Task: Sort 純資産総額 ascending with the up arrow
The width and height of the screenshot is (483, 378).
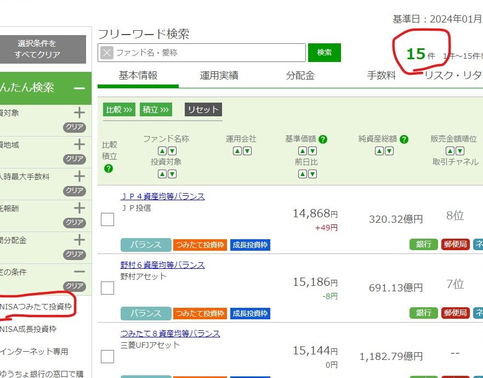Action: click(x=379, y=151)
